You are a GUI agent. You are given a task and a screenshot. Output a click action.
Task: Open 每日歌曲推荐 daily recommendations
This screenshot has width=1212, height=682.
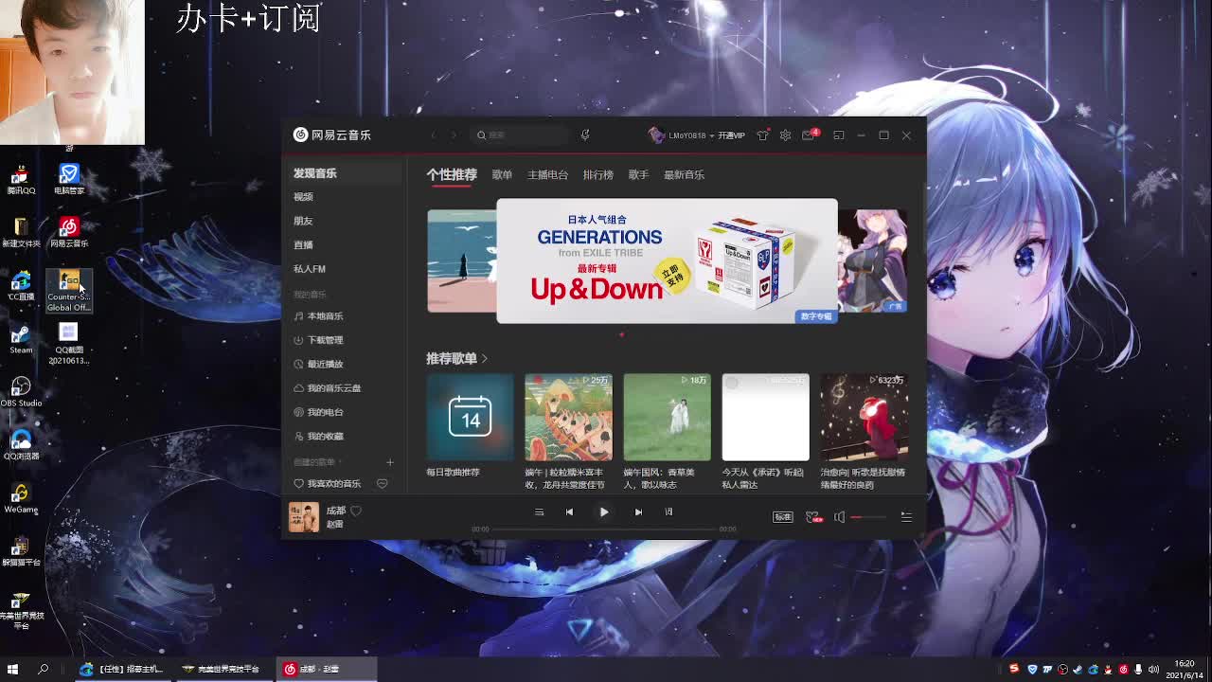(470, 417)
